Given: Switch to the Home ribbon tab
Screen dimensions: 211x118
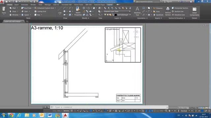Looking at the screenshot, I should tap(10, 5).
